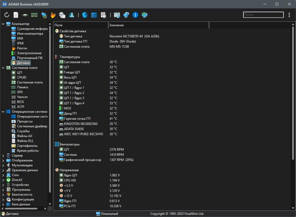Open the CPUID tree item

tap(21, 77)
